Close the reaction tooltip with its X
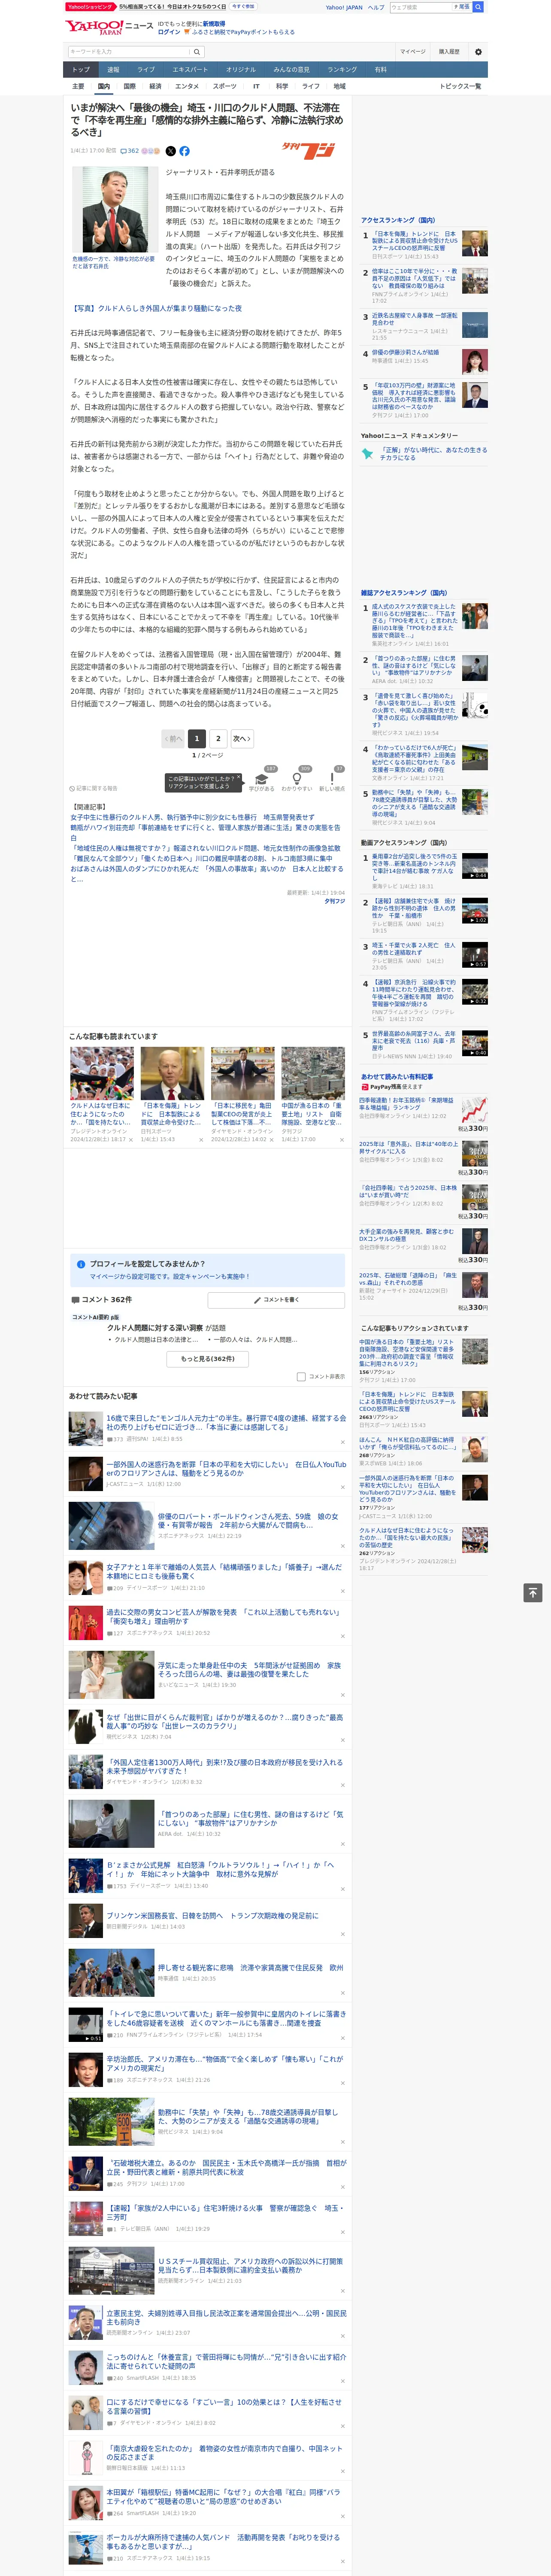The image size is (551, 2576). coord(240,778)
